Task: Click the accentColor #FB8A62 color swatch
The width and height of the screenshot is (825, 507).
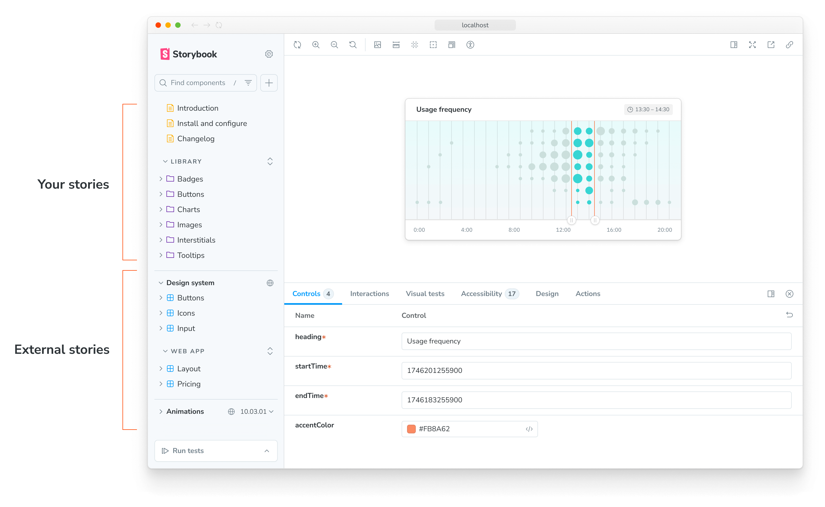Action: coord(411,429)
